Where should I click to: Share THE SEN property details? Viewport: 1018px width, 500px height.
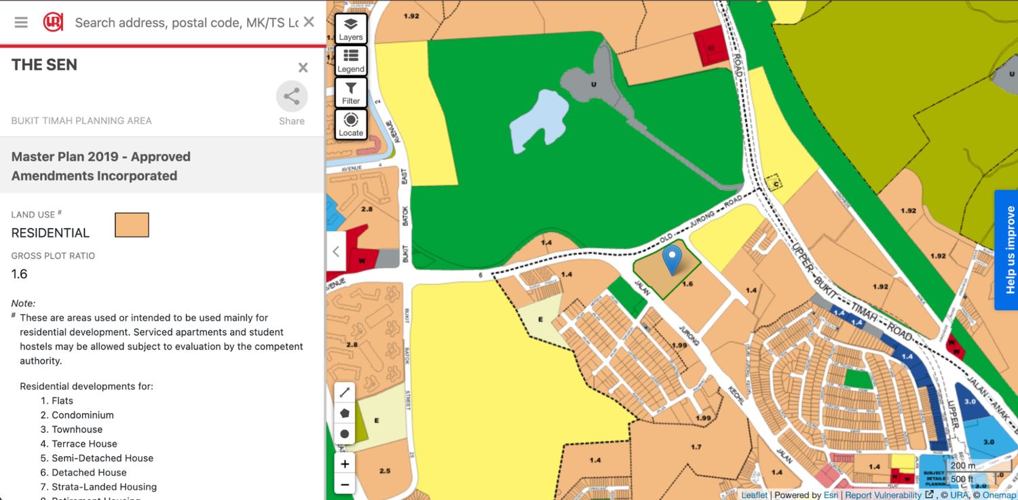point(292,97)
